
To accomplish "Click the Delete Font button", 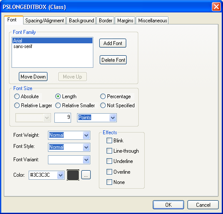I will click(113, 60).
